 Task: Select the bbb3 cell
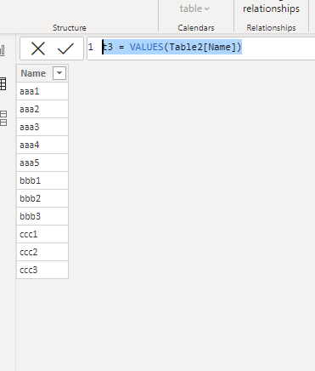pyautogui.click(x=42, y=216)
